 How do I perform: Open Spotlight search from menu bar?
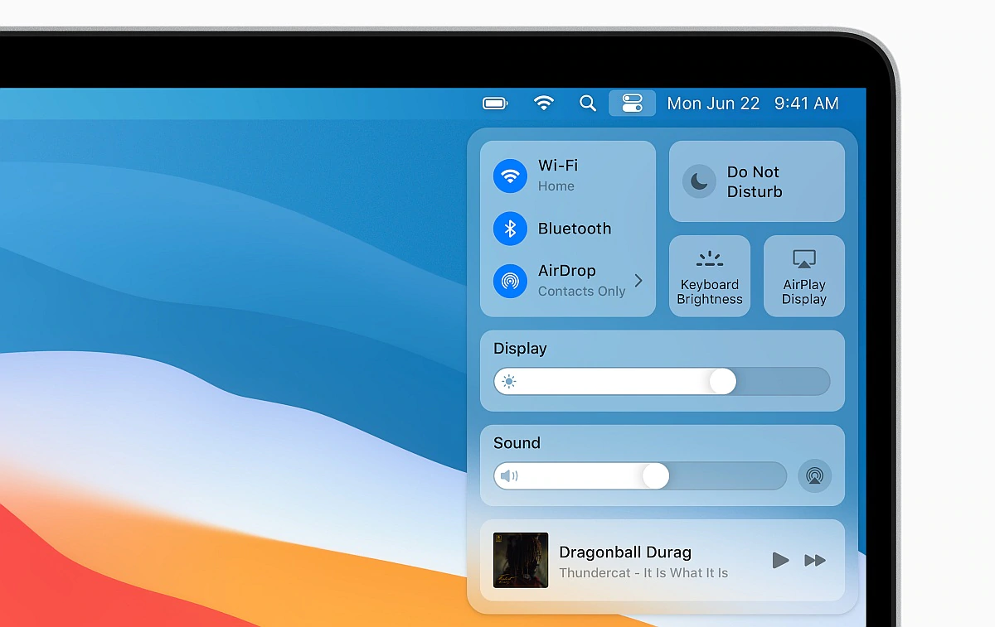pyautogui.click(x=588, y=104)
